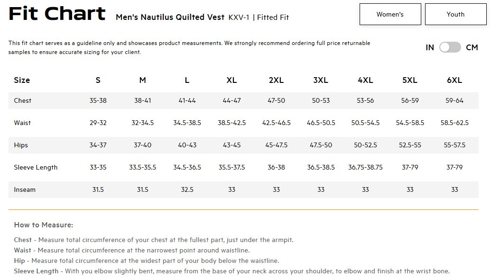
Task: Select the S size column header
Action: point(98,80)
